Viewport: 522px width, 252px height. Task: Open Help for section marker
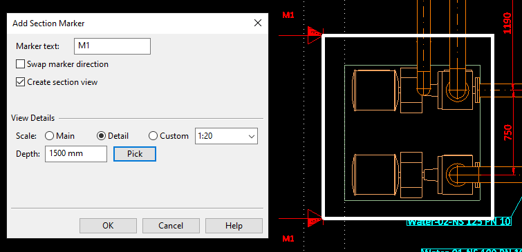[x=234, y=226]
